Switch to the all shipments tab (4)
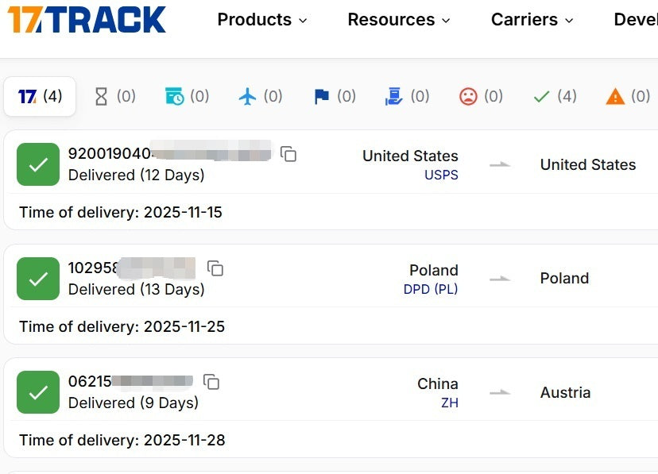The height and width of the screenshot is (474, 658). 40,96
